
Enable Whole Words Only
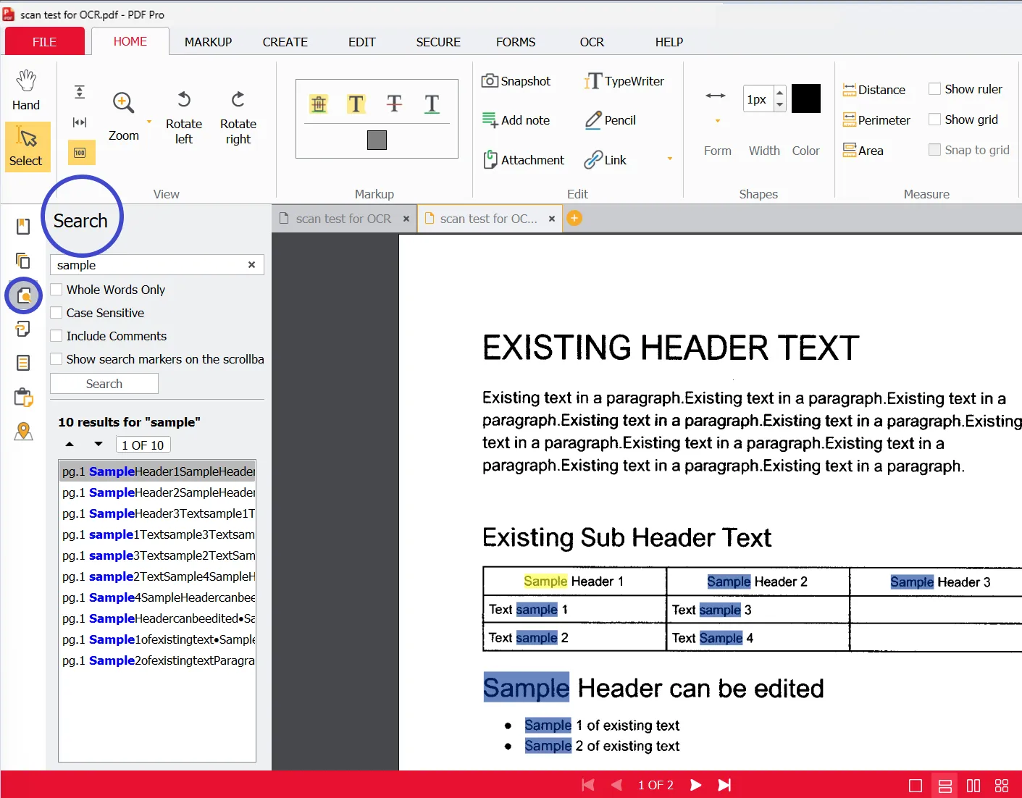coord(56,290)
